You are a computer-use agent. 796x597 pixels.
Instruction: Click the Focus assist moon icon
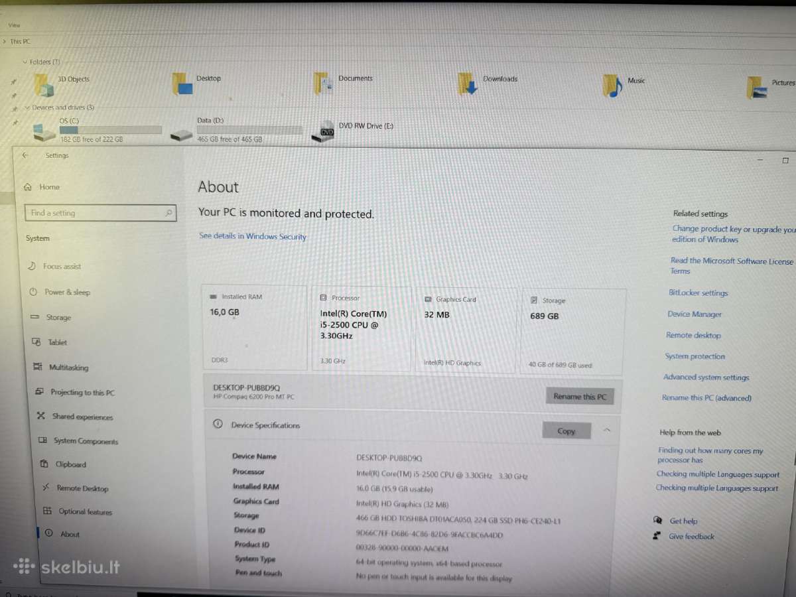pyautogui.click(x=32, y=266)
